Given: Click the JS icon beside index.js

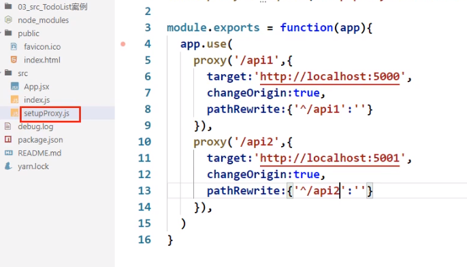Looking at the screenshot, I should pyautogui.click(x=14, y=100).
